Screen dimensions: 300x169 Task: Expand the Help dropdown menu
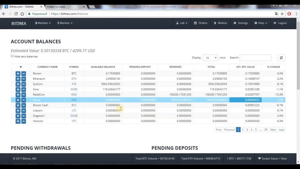[261, 23]
